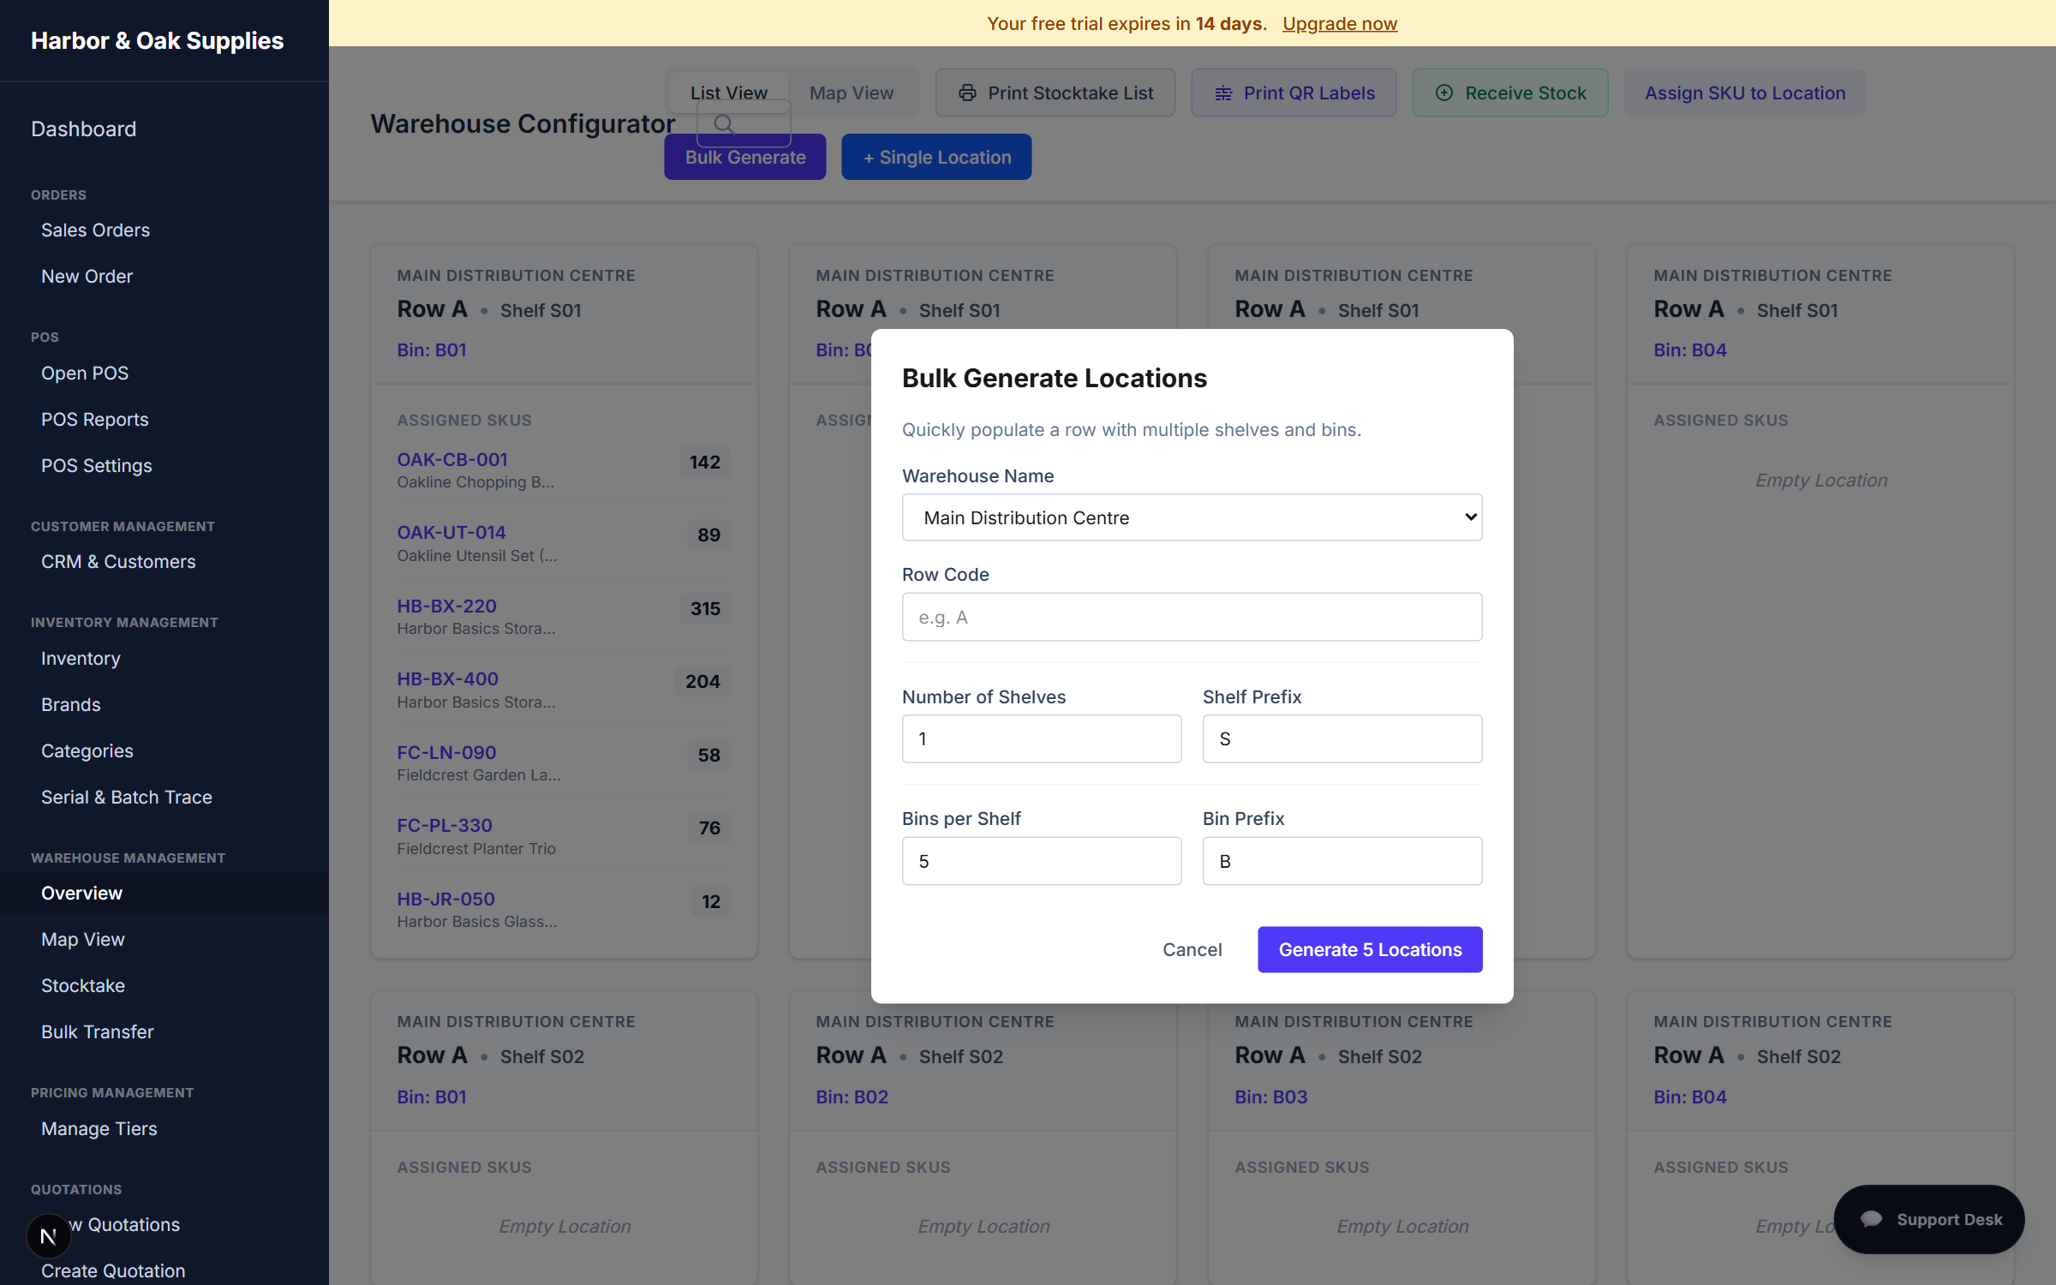Screen dimensions: 2056x1285
Task: Open Categories in the sidebar
Action: point(87,750)
